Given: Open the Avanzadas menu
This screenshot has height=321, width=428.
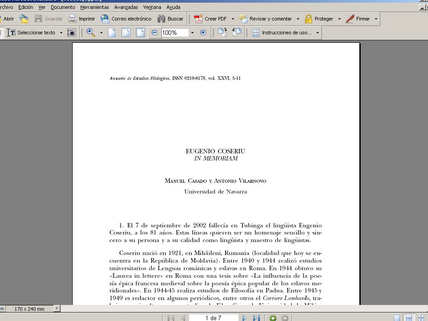Looking at the screenshot, I should click(x=126, y=8).
